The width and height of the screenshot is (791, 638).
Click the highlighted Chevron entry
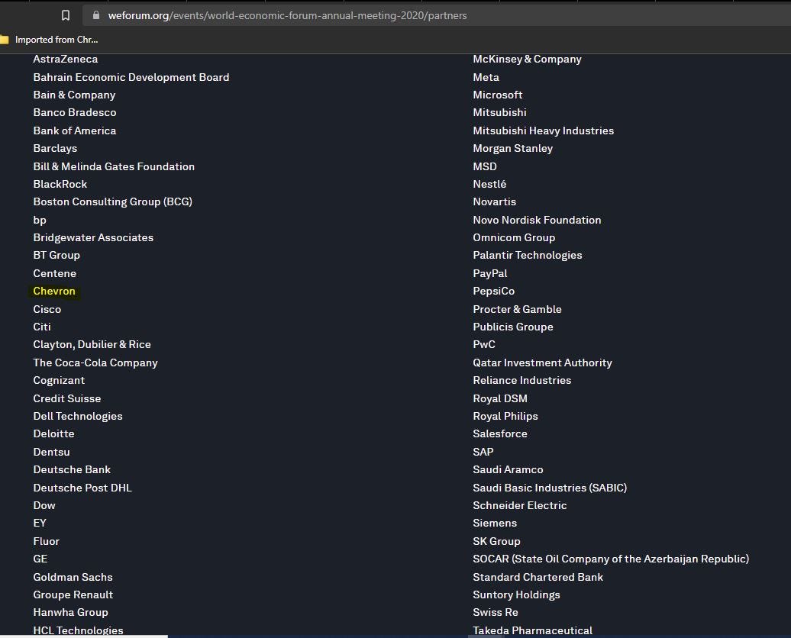(x=54, y=291)
